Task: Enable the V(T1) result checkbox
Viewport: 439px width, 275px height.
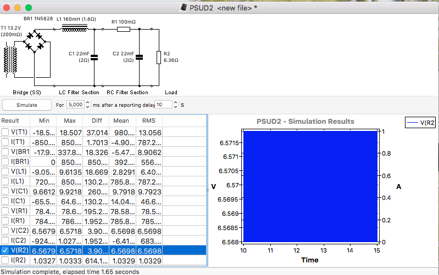Action: pos(5,132)
